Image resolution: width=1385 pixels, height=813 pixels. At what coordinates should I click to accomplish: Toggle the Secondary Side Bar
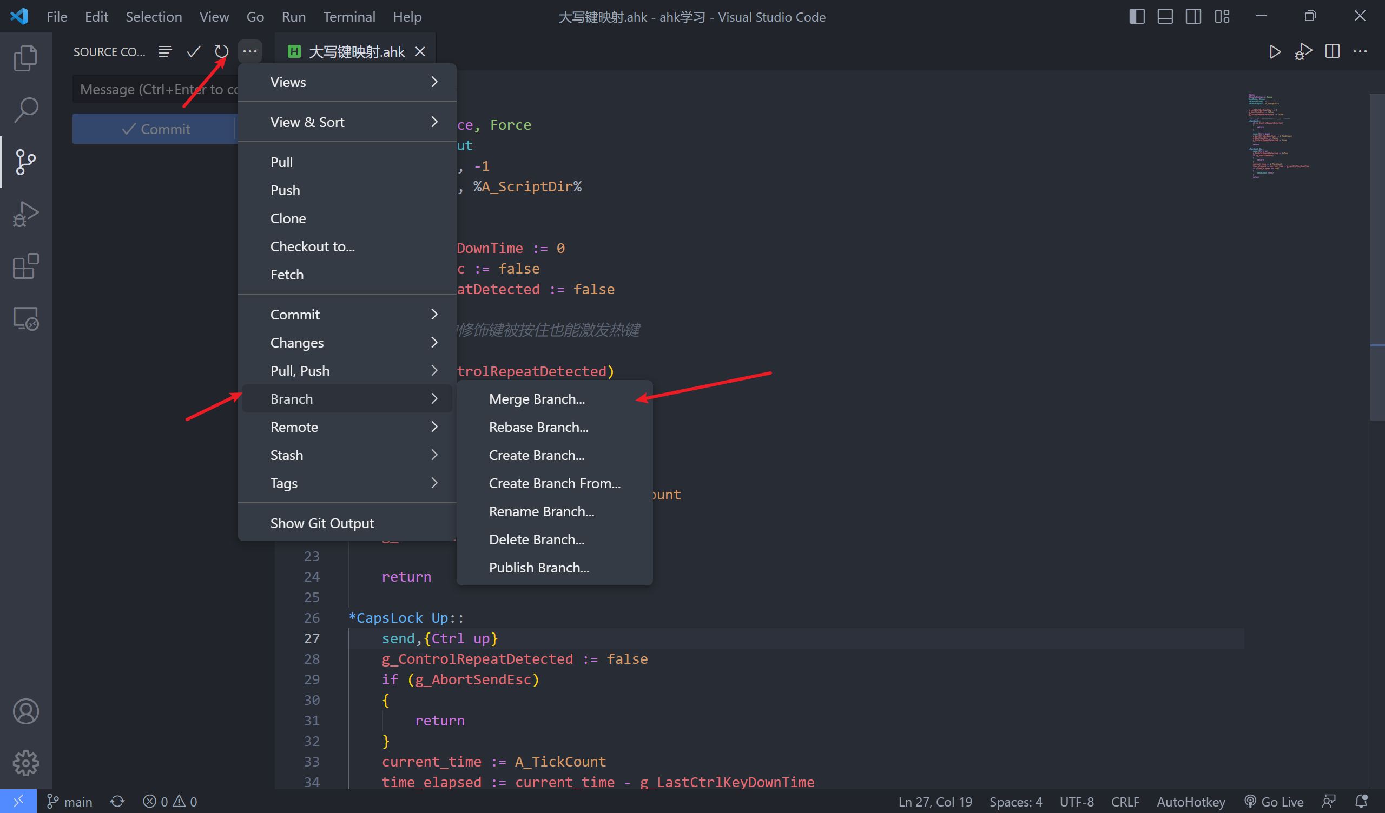coord(1192,16)
